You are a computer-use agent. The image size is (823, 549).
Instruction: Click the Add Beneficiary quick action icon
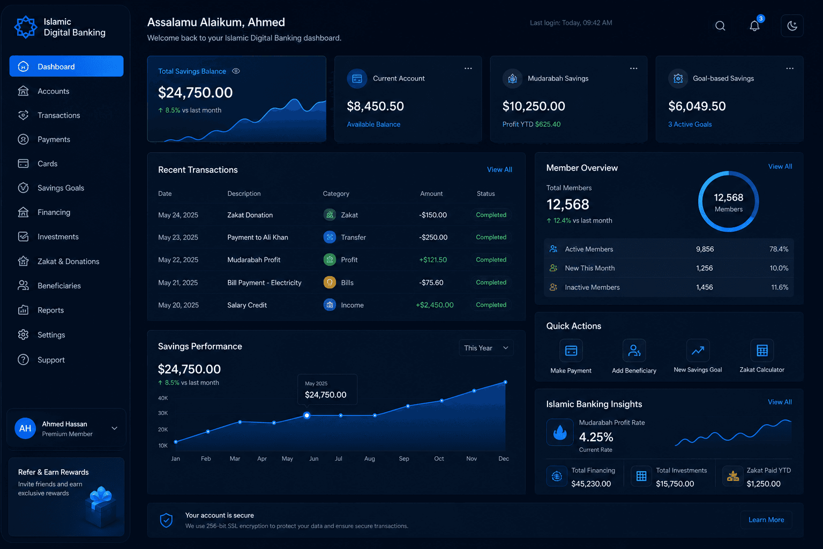(x=634, y=351)
